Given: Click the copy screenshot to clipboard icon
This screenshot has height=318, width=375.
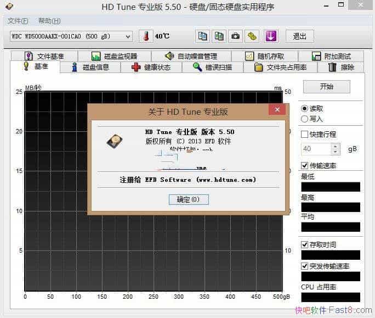Looking at the screenshot, I should [219, 36].
